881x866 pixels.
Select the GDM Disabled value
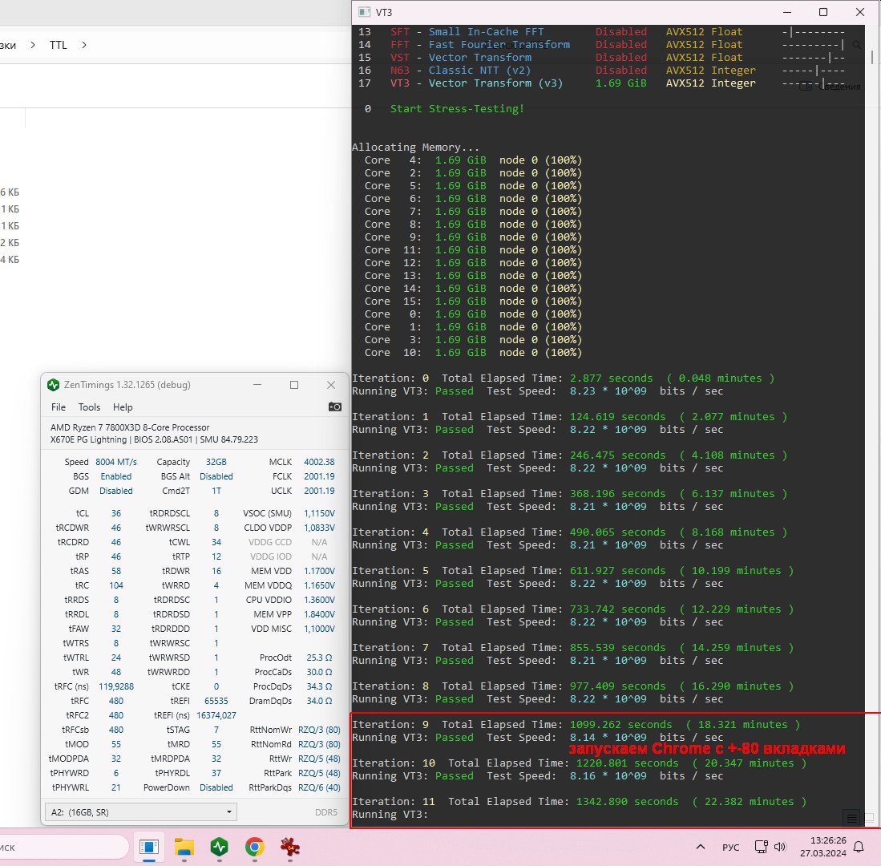click(x=115, y=492)
